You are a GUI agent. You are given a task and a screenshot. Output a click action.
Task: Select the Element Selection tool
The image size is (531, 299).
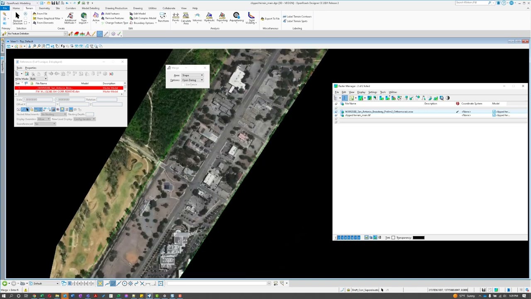coord(17,18)
